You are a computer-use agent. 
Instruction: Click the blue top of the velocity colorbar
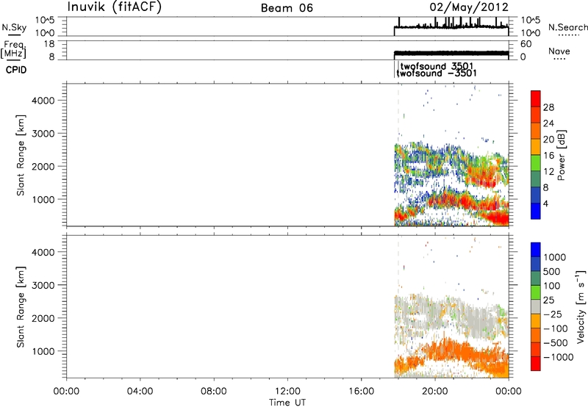click(x=536, y=250)
